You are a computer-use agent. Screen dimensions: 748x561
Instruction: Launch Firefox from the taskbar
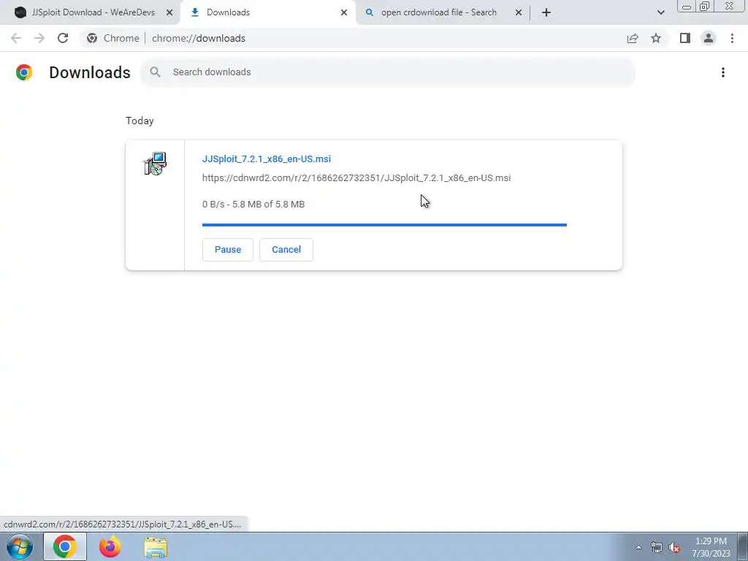110,546
